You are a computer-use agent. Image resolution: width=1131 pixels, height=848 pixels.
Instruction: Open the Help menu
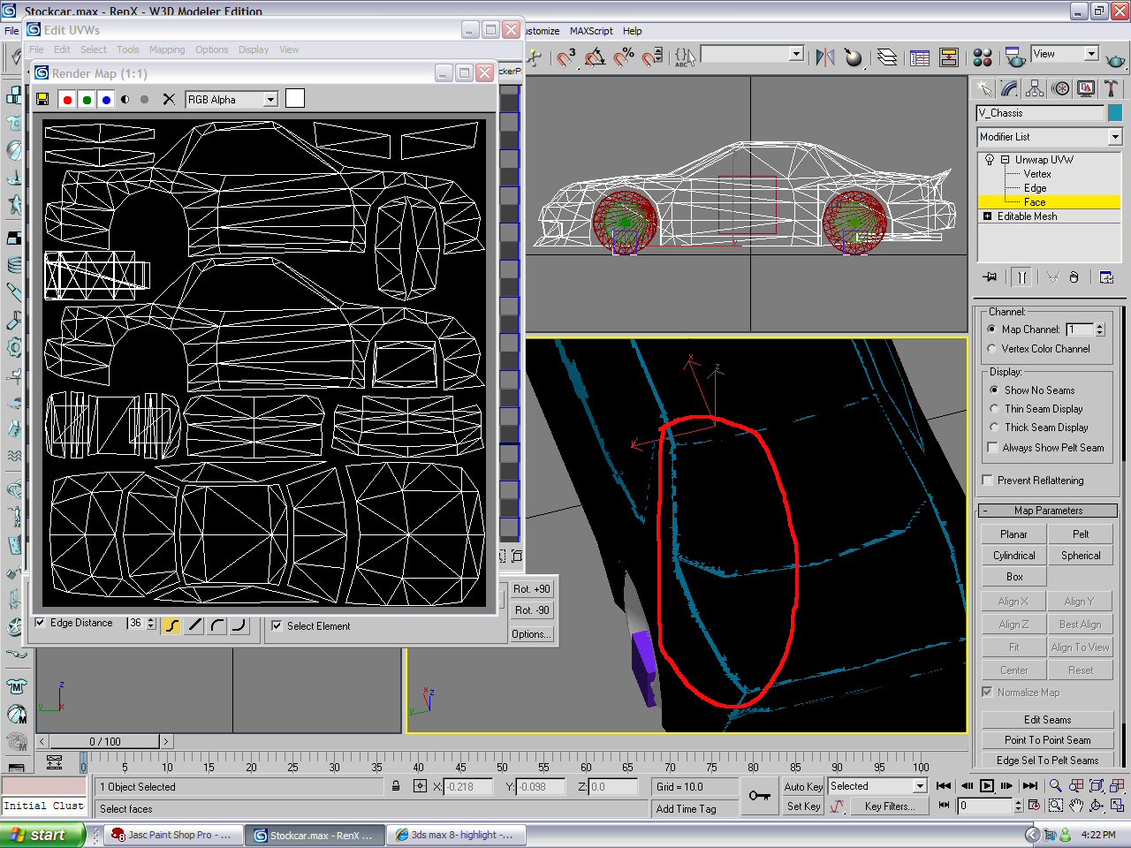coord(632,31)
